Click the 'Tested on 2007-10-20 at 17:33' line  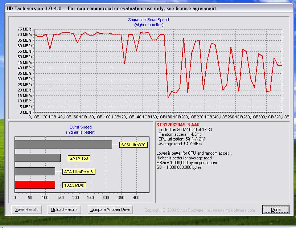(185, 130)
